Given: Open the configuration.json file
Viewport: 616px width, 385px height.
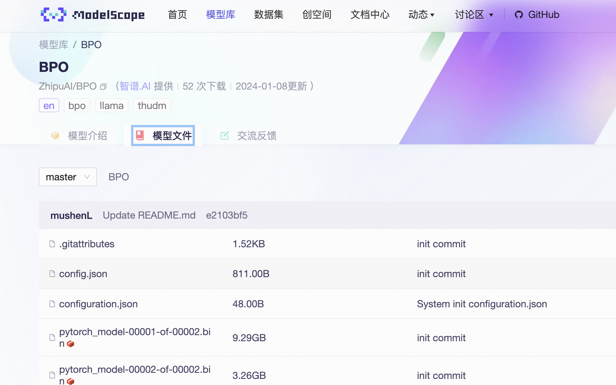Looking at the screenshot, I should pos(99,304).
